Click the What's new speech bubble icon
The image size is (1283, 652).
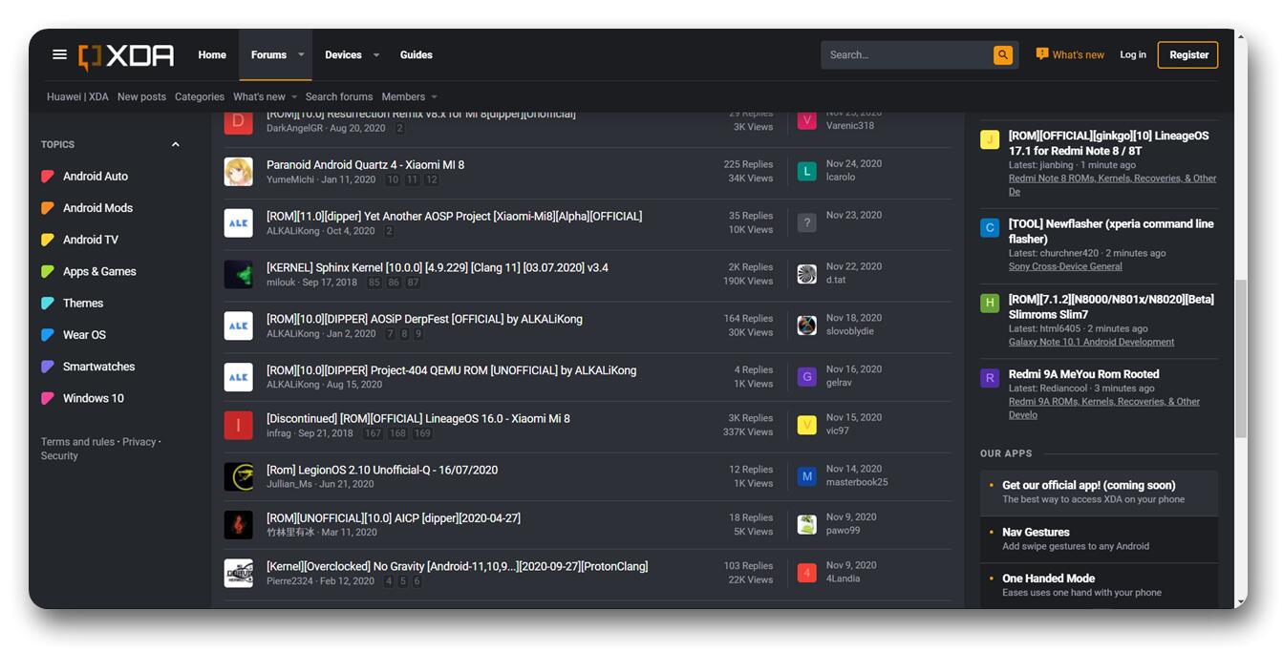click(x=1042, y=54)
